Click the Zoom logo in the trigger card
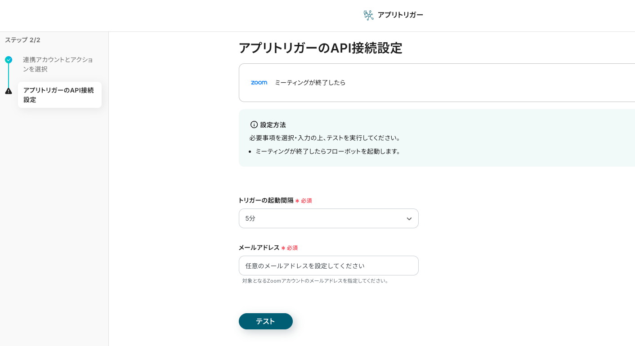This screenshot has width=635, height=346. point(259,83)
